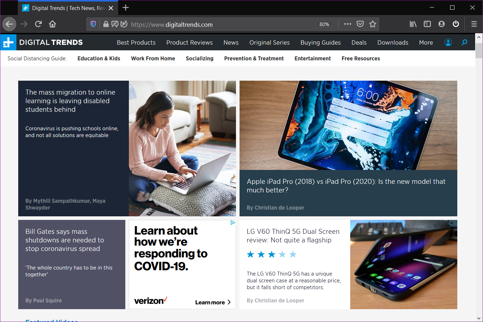Image resolution: width=483 pixels, height=322 pixels.
Task: Click the scrollbar down arrow
Action: point(479,318)
